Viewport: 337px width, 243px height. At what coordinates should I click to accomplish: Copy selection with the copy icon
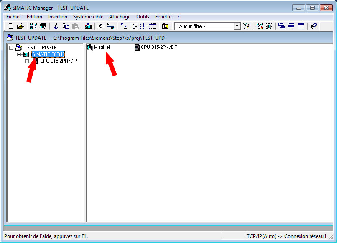(x=66, y=26)
